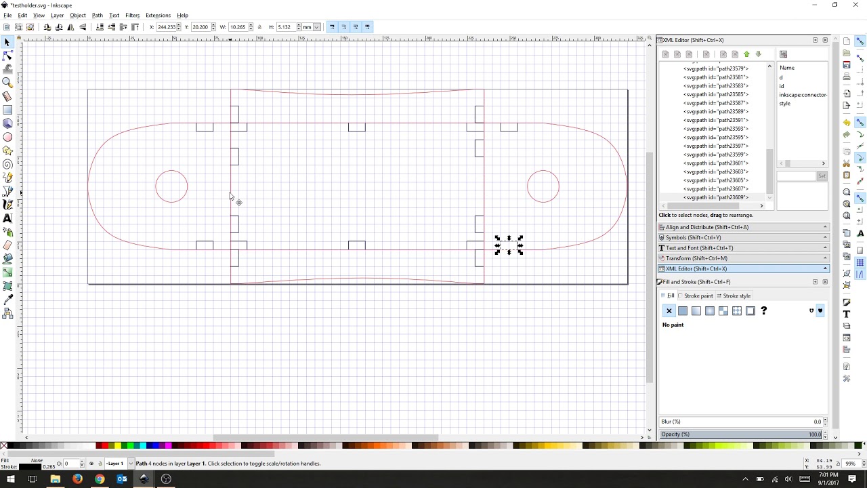Expand Symbols panel
This screenshot has width=867, height=488.
coord(744,237)
